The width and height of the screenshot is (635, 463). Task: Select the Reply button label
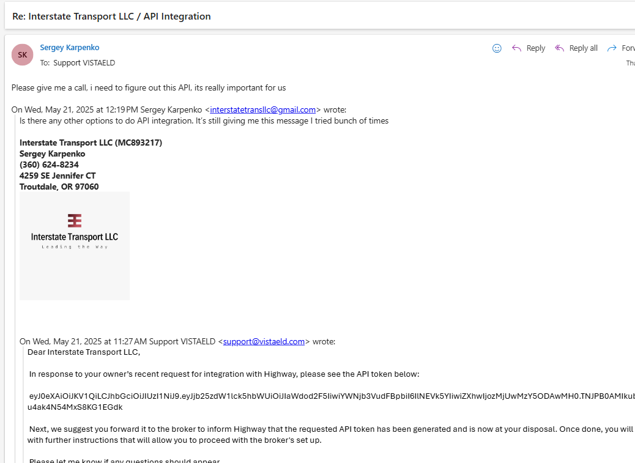[536, 48]
